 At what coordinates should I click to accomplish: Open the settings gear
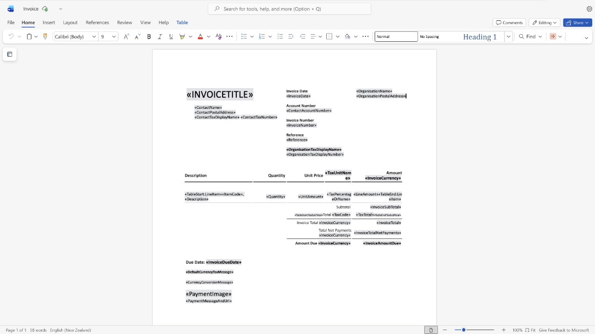(x=589, y=9)
